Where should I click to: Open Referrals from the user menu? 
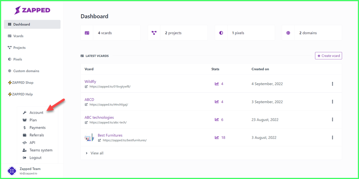(x=37, y=135)
